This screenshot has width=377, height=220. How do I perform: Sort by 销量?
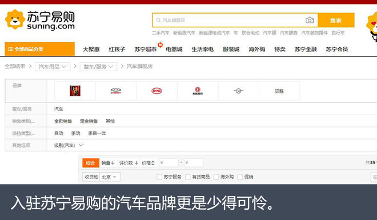(x=108, y=163)
